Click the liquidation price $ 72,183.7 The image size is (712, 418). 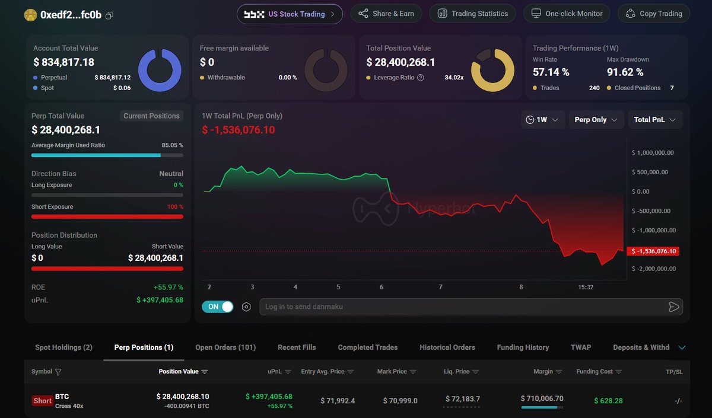click(x=462, y=400)
